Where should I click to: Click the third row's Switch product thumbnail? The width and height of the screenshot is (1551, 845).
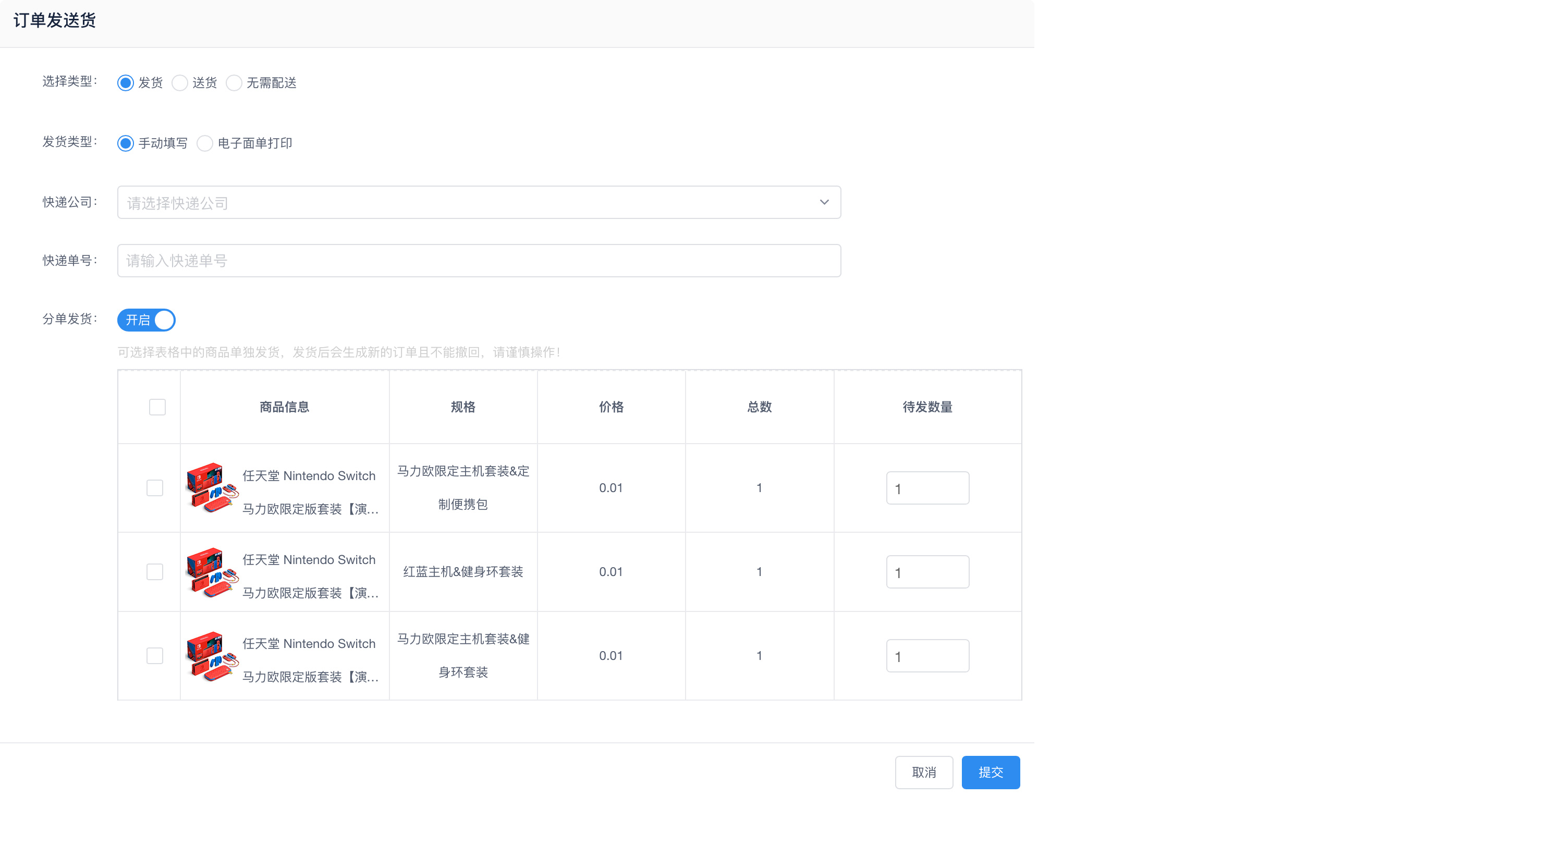point(211,655)
